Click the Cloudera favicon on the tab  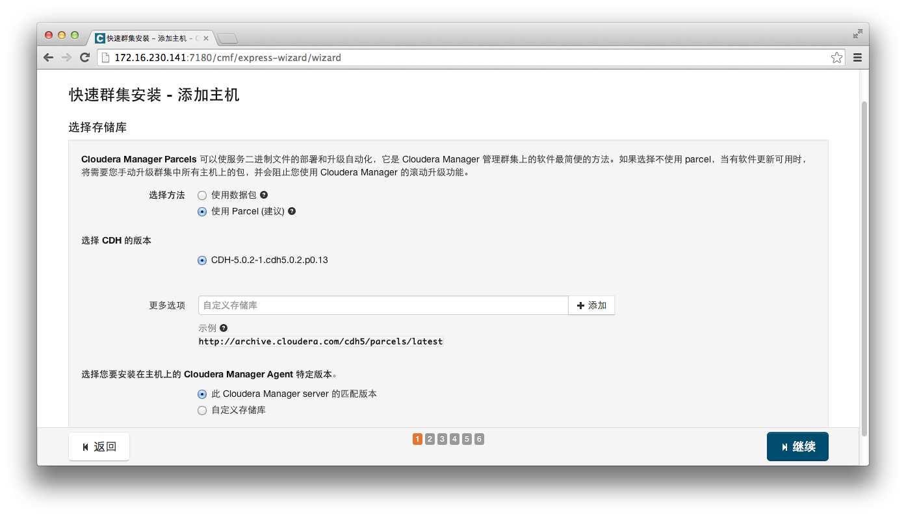pyautogui.click(x=100, y=38)
